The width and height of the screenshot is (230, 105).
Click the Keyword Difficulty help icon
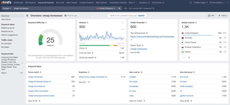(46, 22)
